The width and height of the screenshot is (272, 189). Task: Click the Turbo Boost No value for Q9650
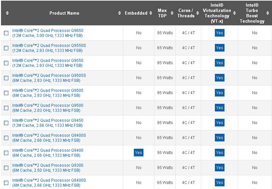pyautogui.click(x=255, y=33)
